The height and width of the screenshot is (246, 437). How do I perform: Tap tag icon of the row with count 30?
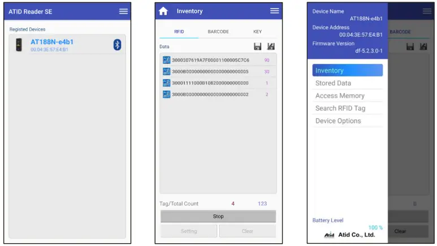[x=166, y=71]
